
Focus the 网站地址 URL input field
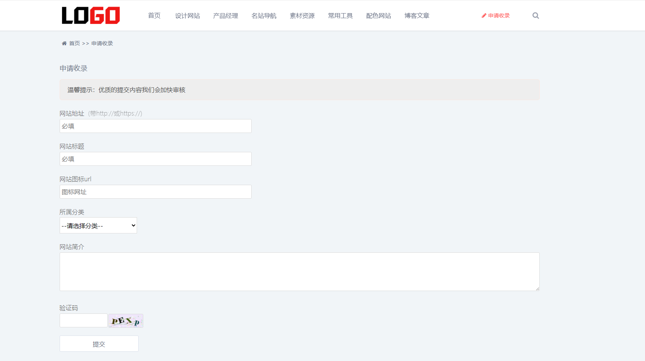[x=155, y=126]
